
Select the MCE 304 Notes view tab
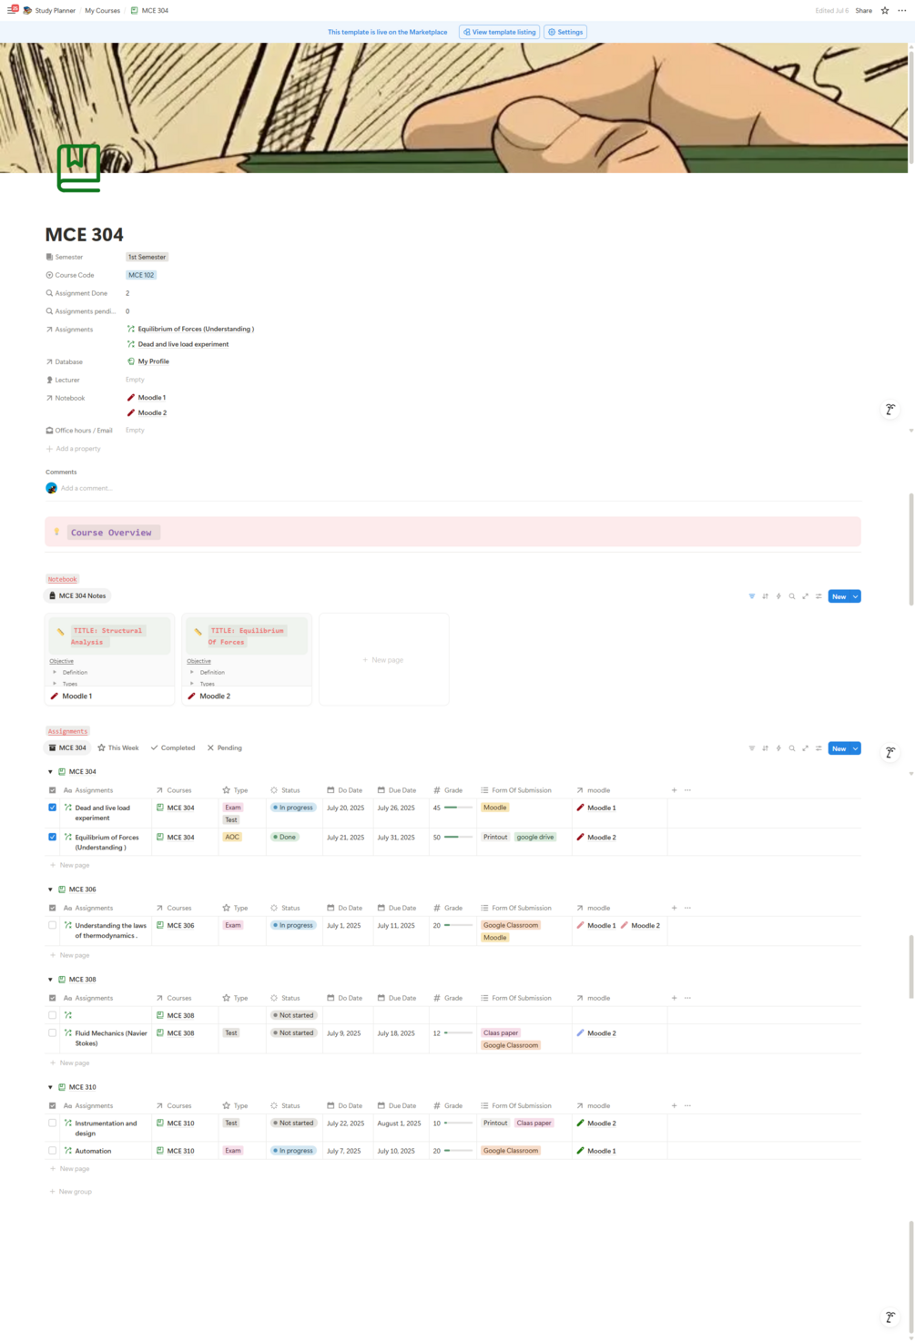pyautogui.click(x=77, y=596)
